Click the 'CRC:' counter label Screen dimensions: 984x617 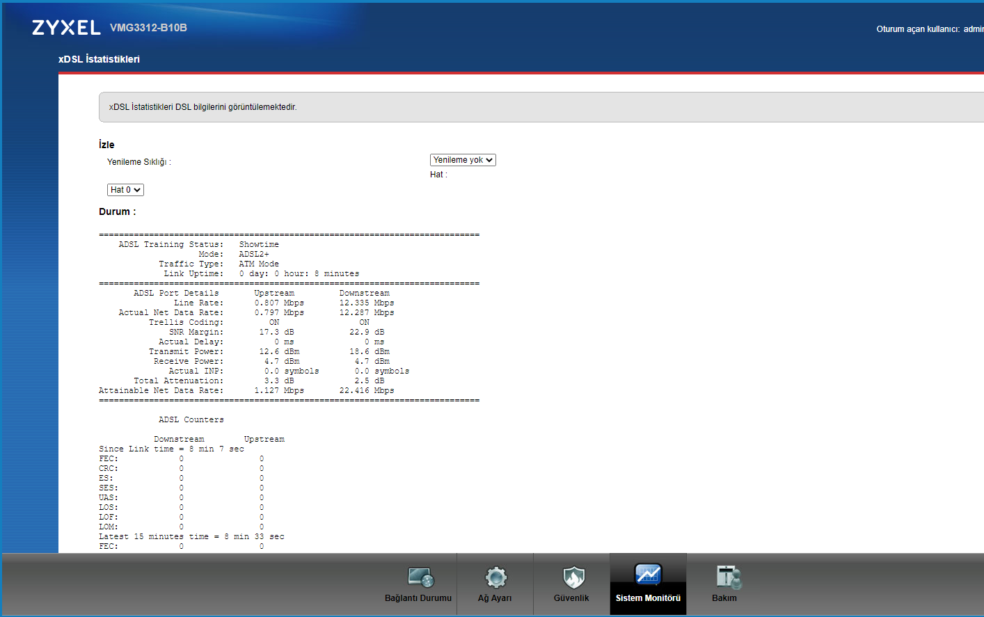(109, 469)
